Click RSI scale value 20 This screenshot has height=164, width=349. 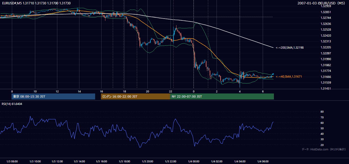[322, 145]
